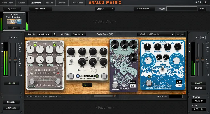Click the Time Bank field

pos(176,96)
